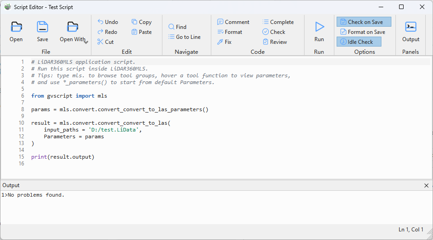Screen dimensions: 433x240
Task: Click the Ln 1, Col 1 status indicator
Action: (x=411, y=230)
